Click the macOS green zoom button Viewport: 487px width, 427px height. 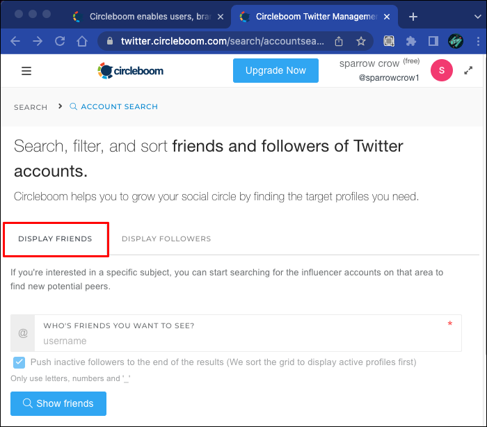tap(47, 14)
